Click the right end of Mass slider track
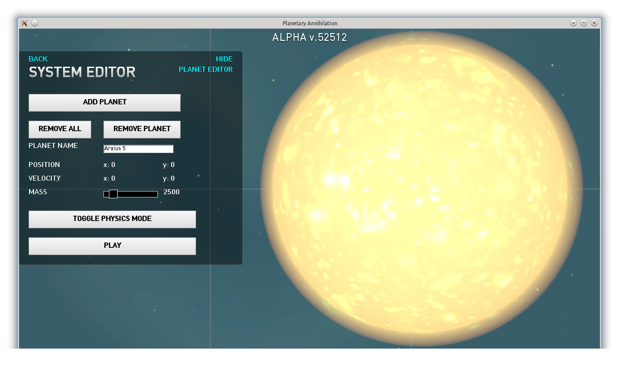 [x=155, y=194]
